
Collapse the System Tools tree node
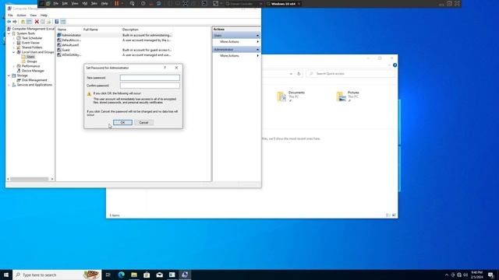point(9,33)
